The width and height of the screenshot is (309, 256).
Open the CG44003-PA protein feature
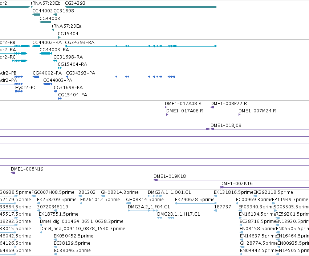click(48, 84)
